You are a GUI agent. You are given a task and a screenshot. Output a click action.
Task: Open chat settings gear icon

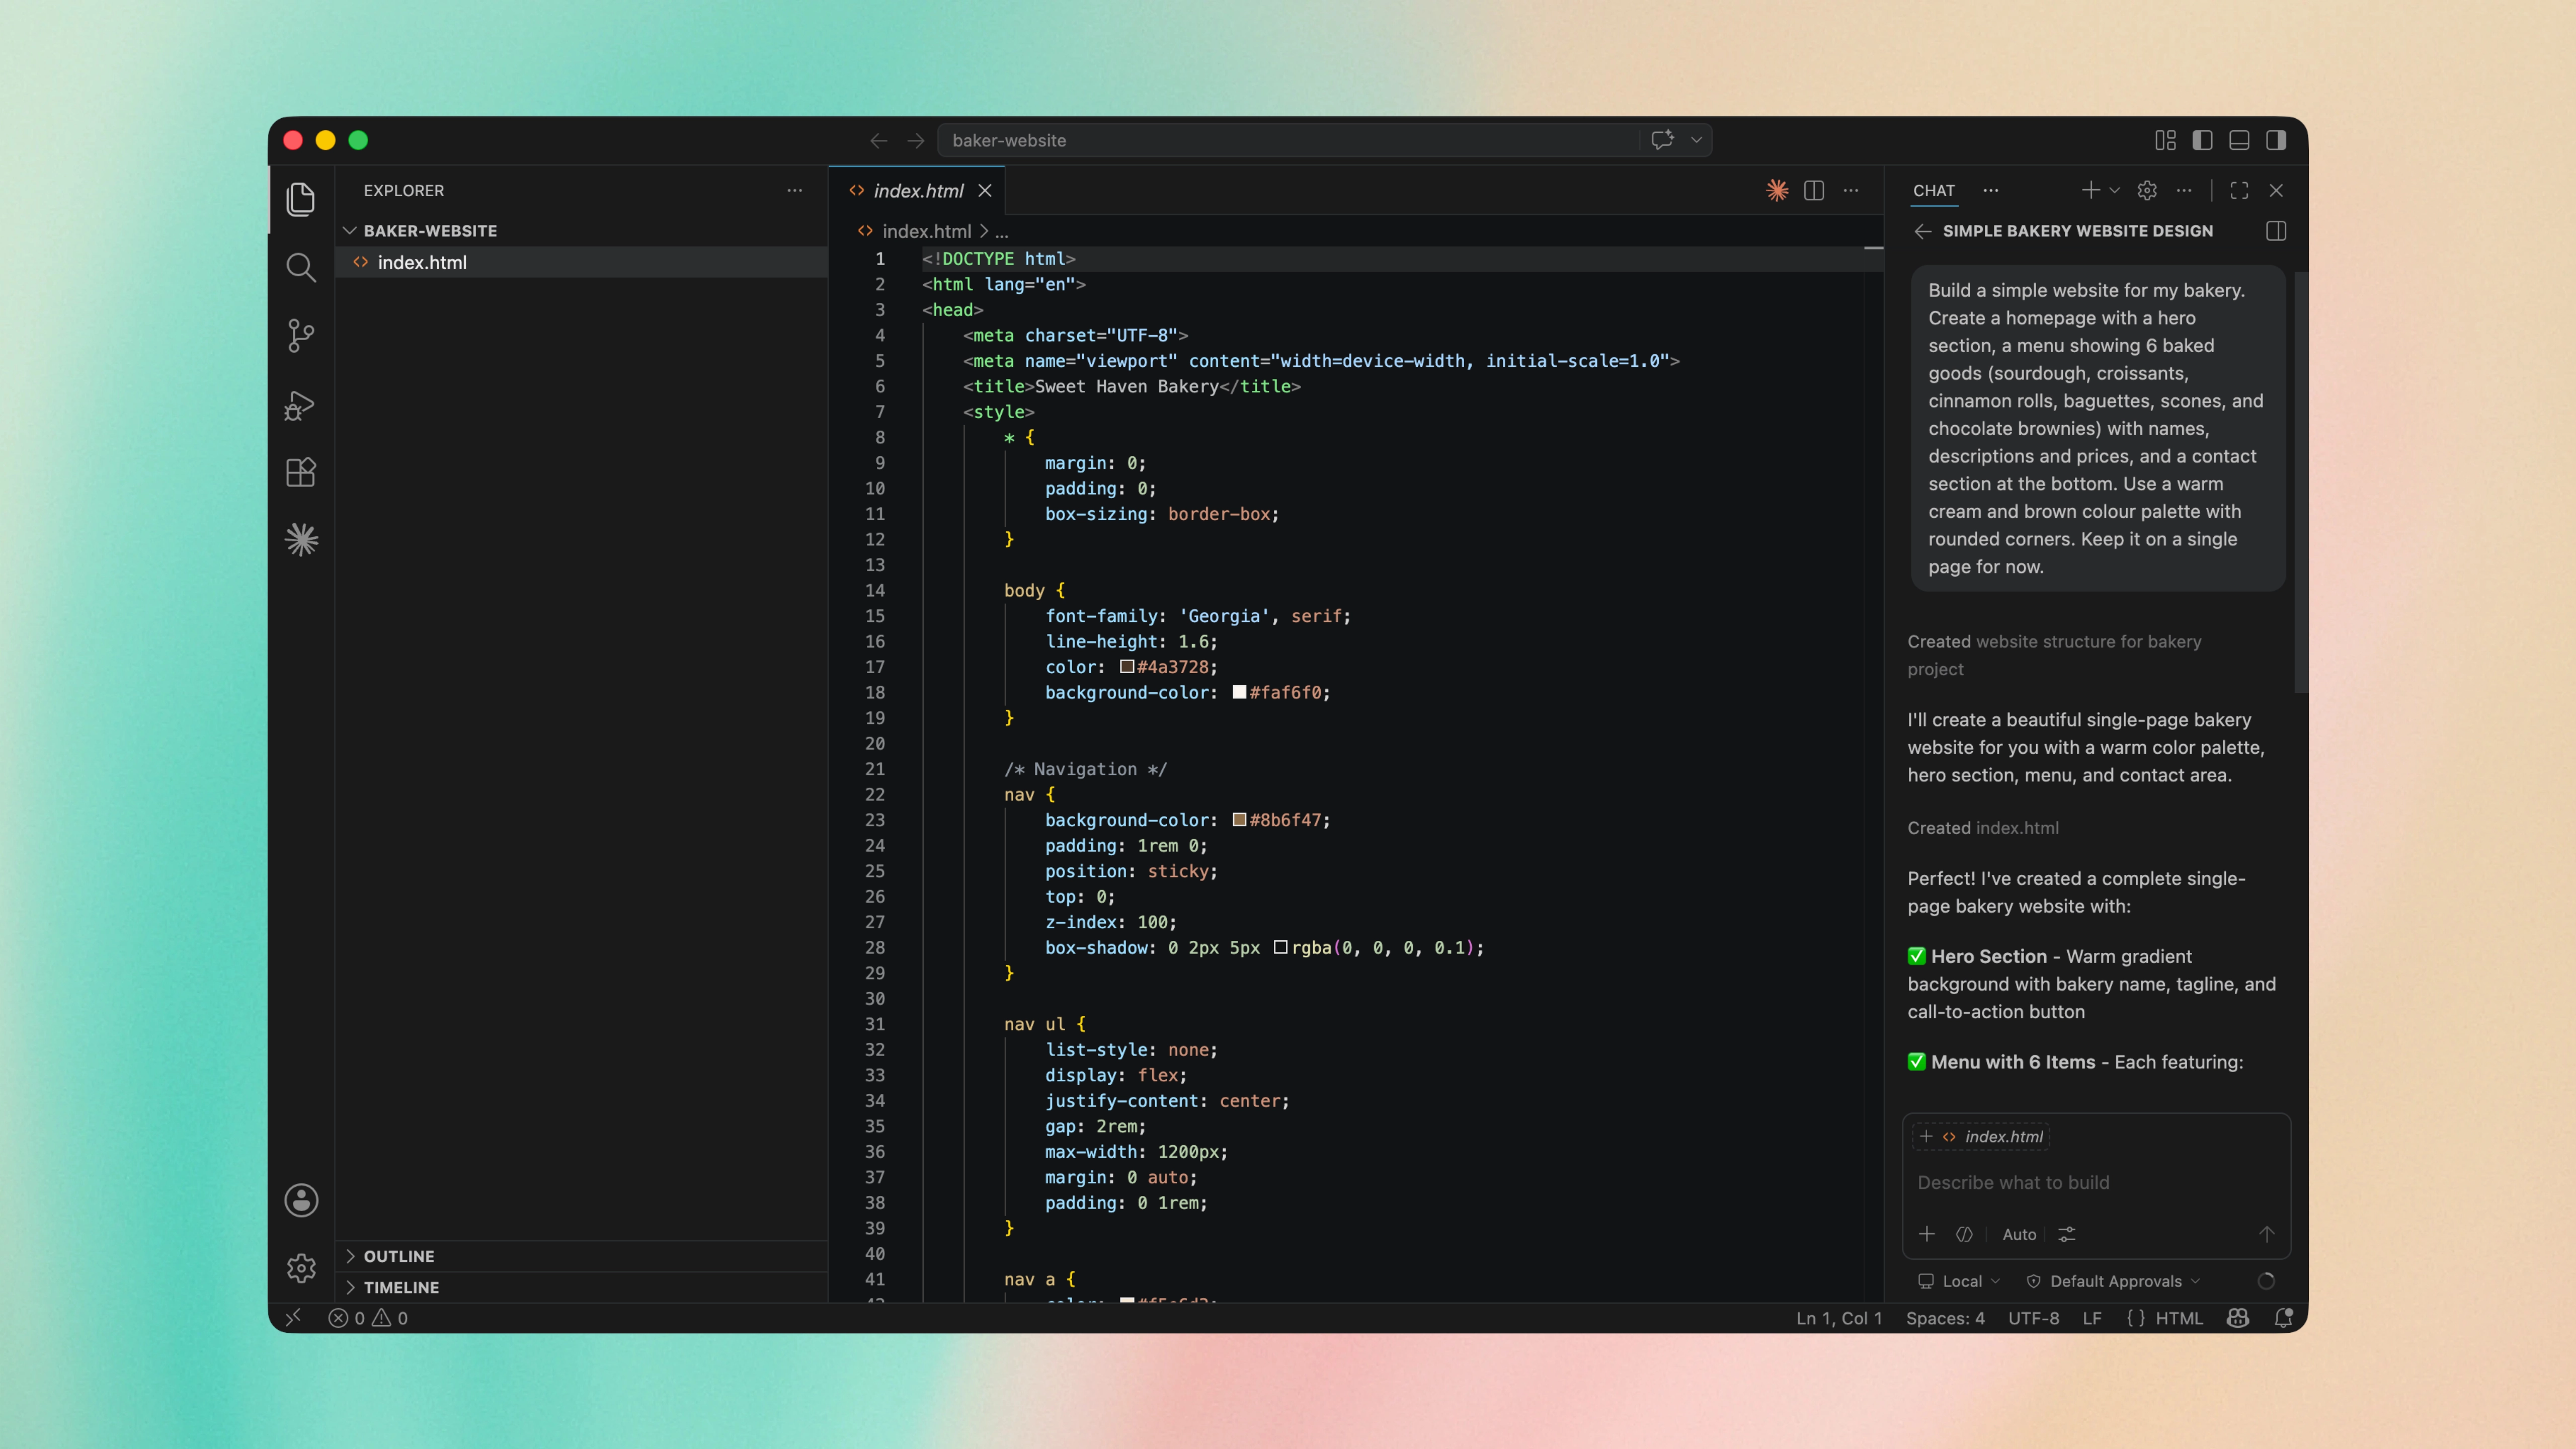click(x=2147, y=190)
